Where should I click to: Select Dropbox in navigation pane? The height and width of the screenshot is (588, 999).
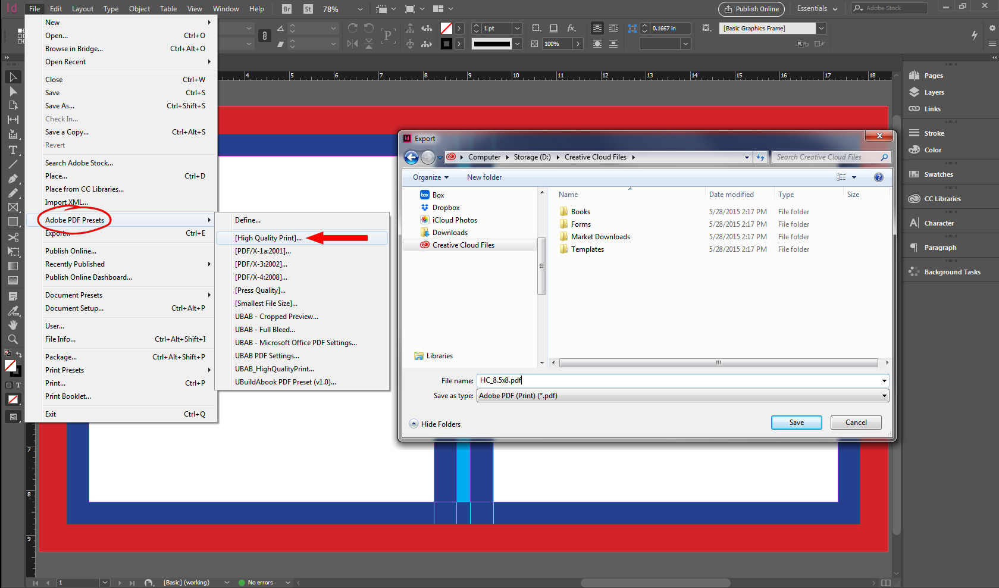coord(446,208)
